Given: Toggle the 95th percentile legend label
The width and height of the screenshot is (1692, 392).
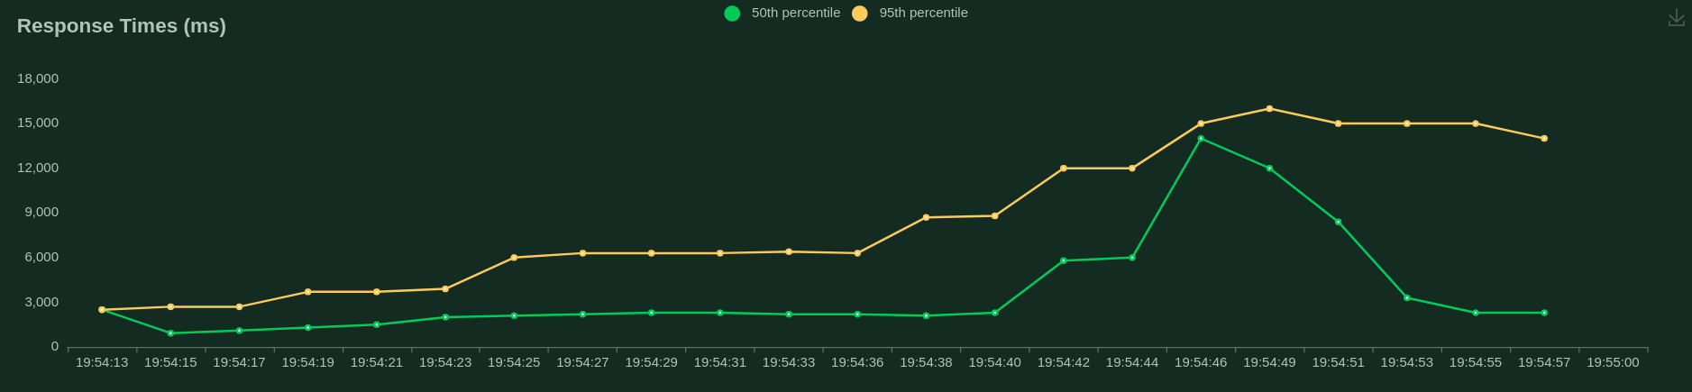Looking at the screenshot, I should coord(923,13).
